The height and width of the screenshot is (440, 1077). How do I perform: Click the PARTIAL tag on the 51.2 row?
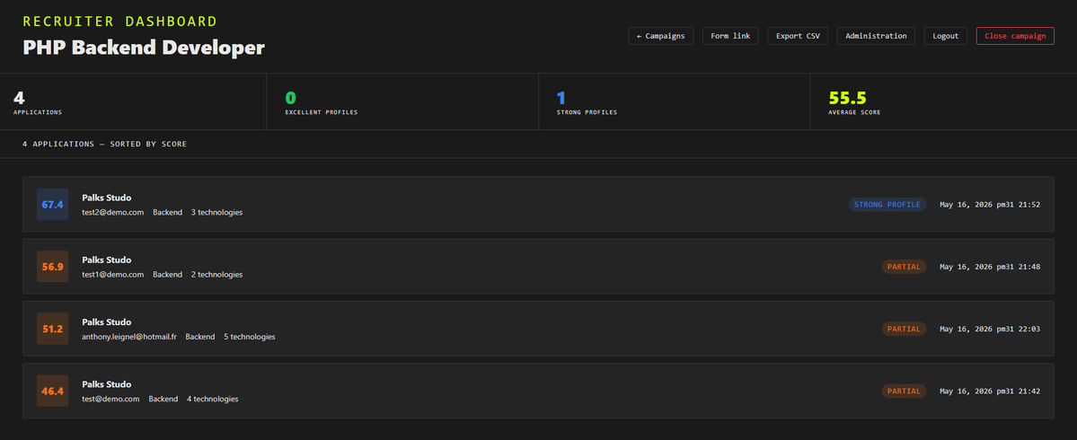coord(904,329)
